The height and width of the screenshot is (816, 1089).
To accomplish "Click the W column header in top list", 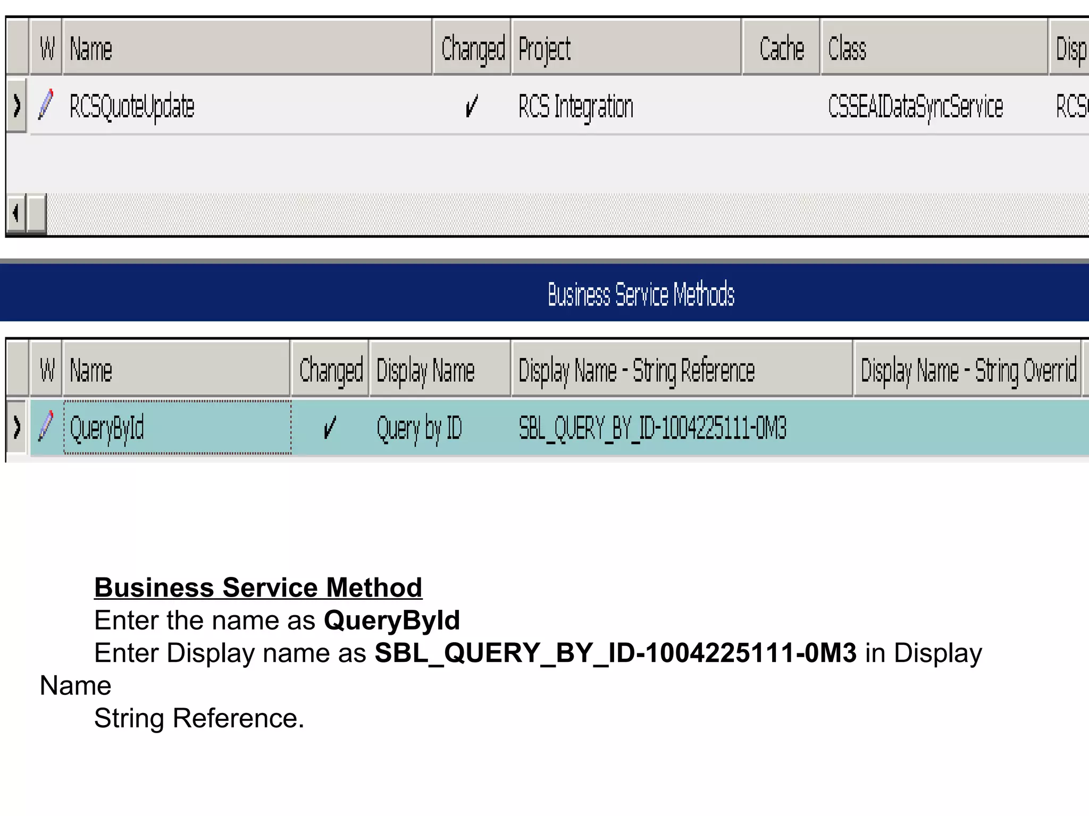I will click(x=46, y=48).
